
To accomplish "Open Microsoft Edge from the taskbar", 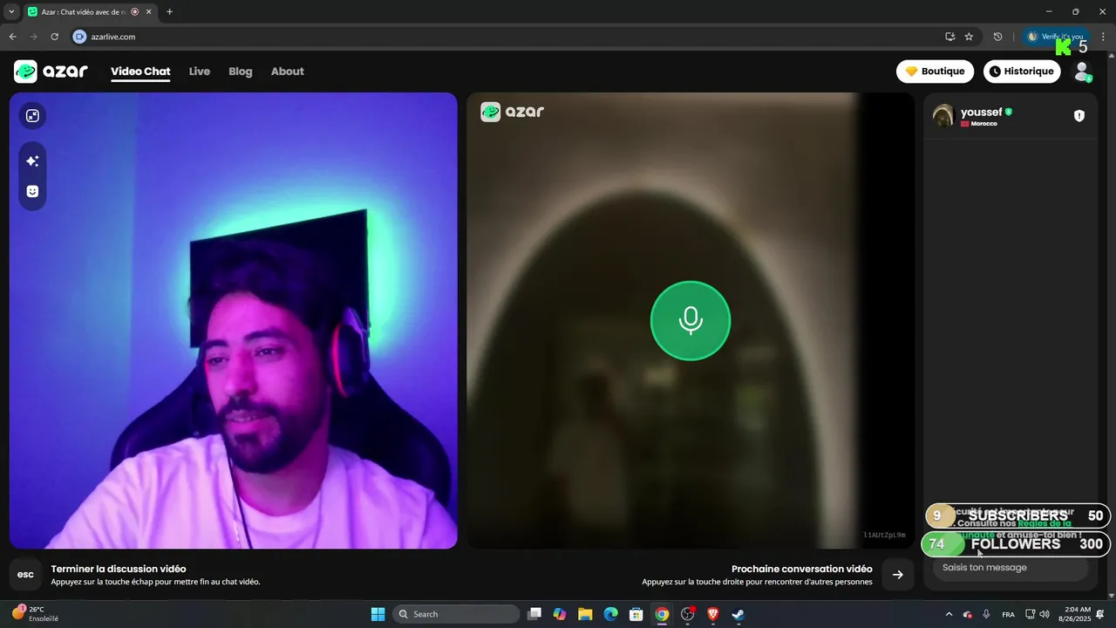I will point(611,614).
